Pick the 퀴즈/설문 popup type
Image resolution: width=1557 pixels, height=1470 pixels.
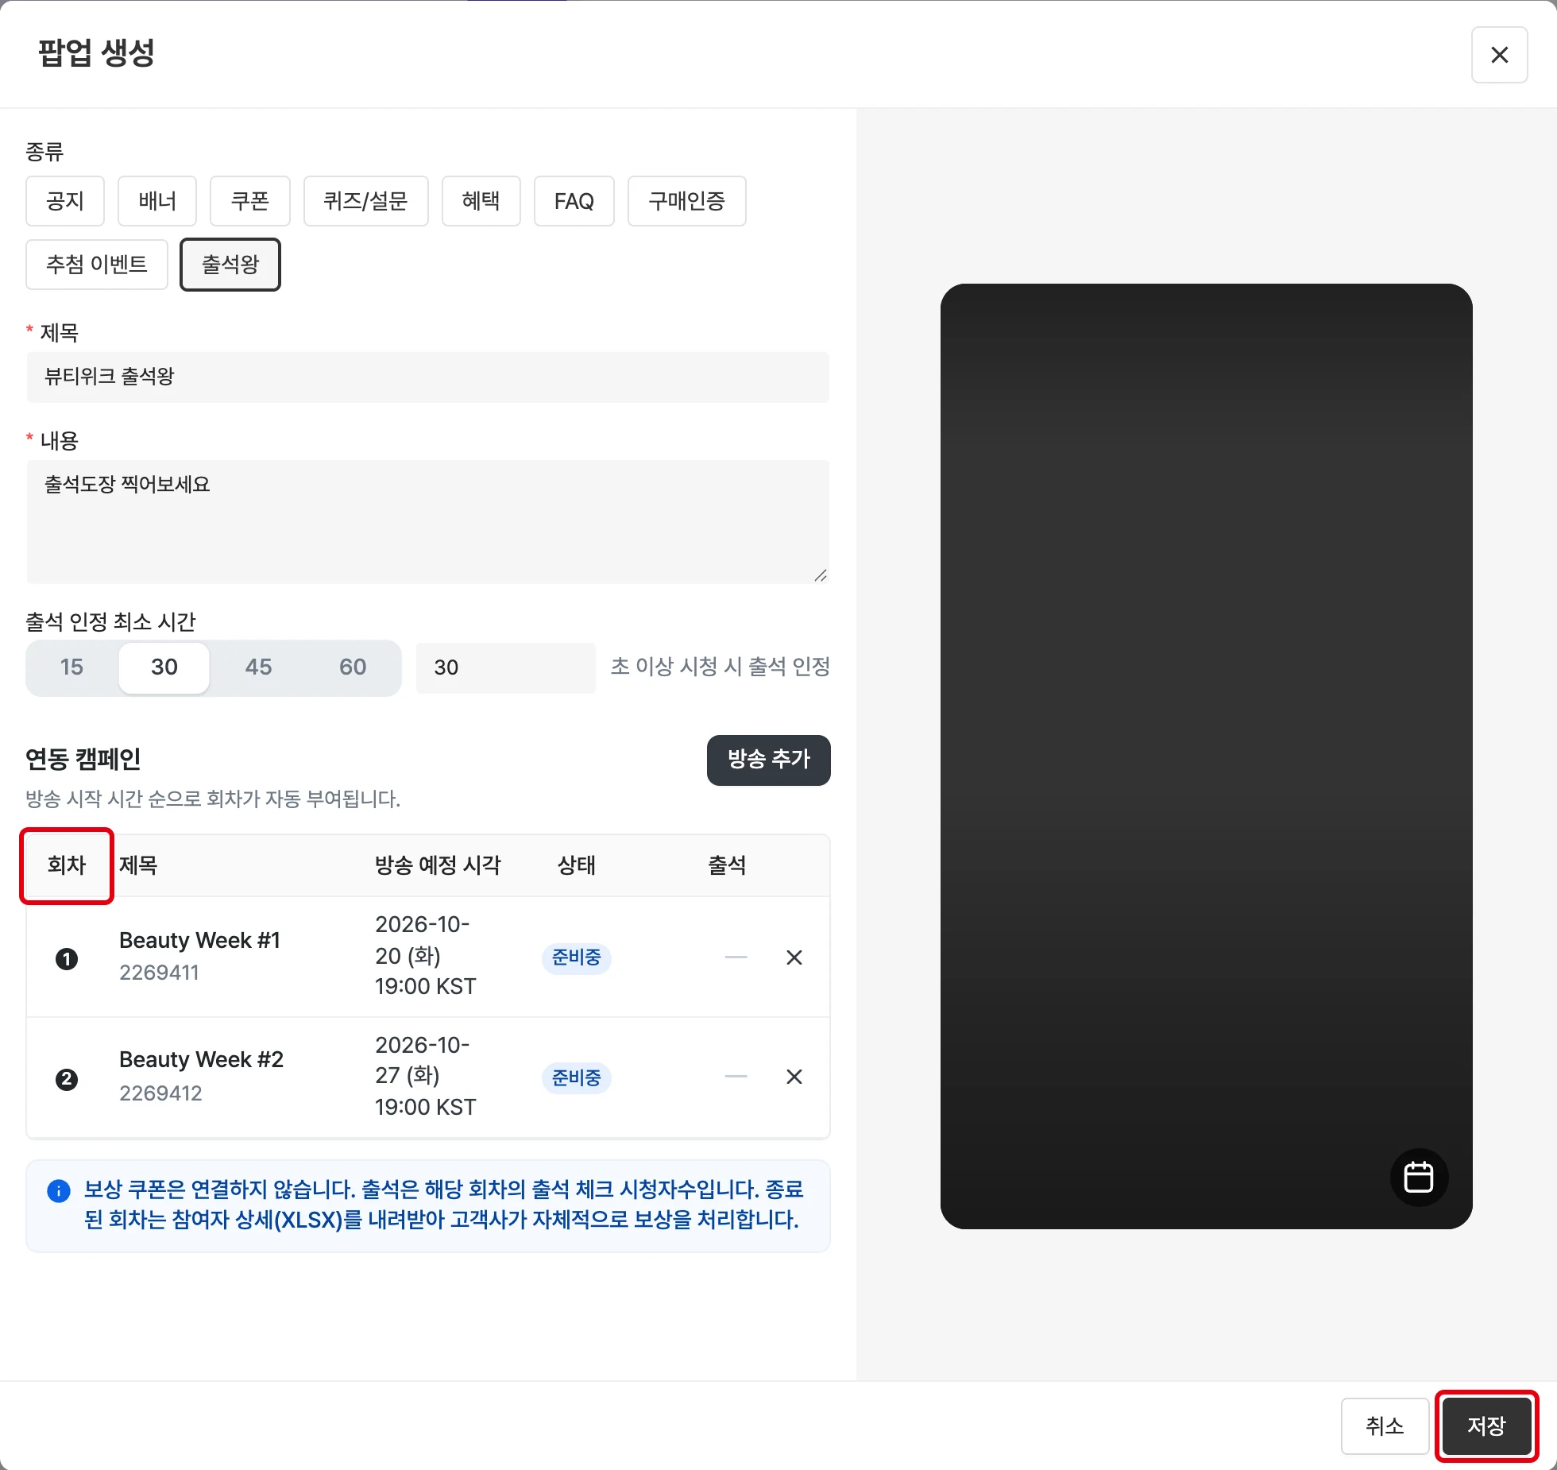click(365, 201)
